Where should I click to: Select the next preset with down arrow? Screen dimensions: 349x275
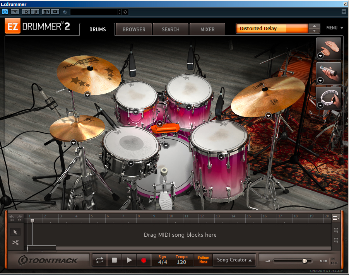tap(314, 31)
